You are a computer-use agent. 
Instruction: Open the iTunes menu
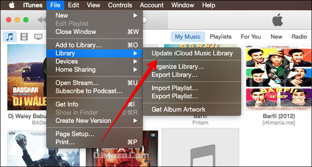33,5
